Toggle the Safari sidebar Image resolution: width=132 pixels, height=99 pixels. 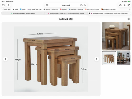click(3, 5)
